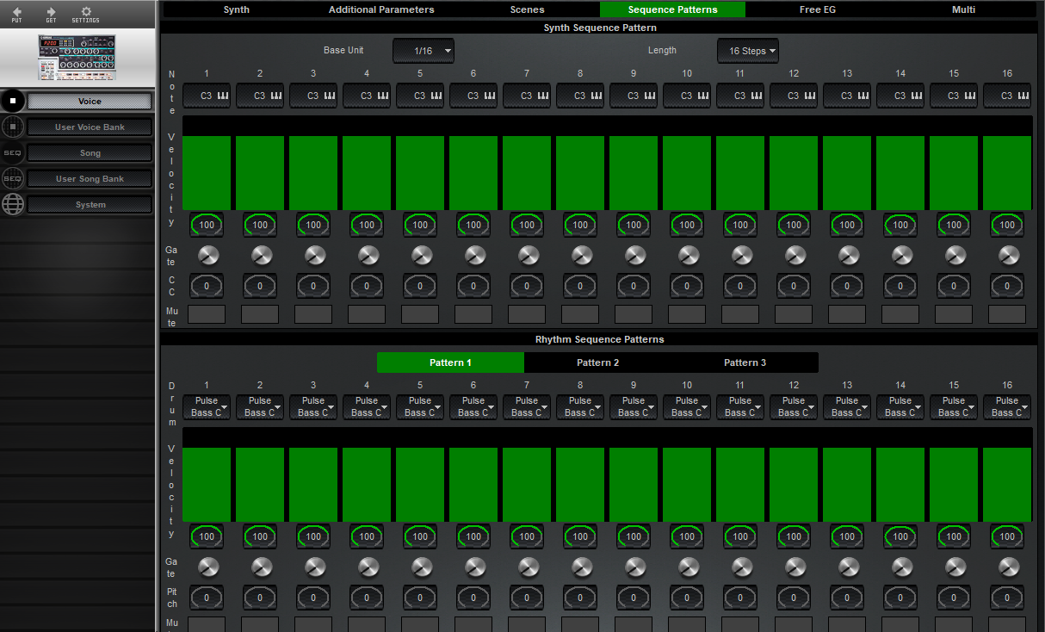Toggle Mute for rhythm step 3
The height and width of the screenshot is (632, 1045).
click(x=313, y=623)
